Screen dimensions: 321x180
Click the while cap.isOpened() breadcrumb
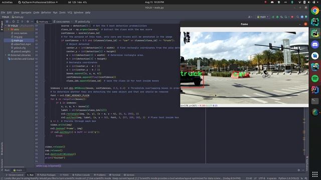tap(49, 165)
